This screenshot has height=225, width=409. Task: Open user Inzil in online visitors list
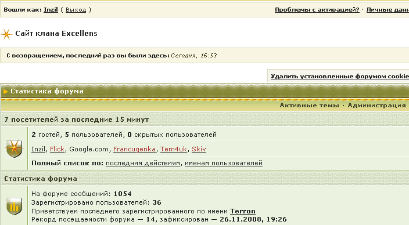pyautogui.click(x=38, y=149)
